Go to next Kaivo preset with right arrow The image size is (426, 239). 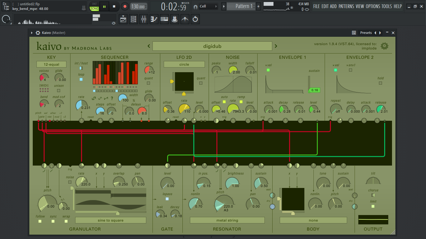[x=276, y=46]
